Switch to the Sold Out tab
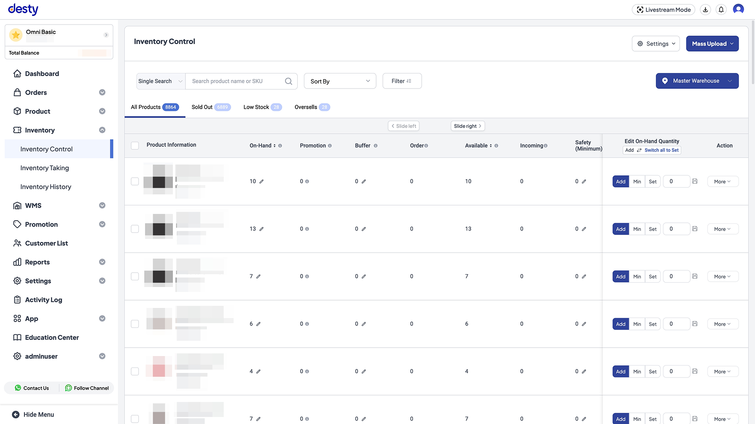 [x=201, y=107]
